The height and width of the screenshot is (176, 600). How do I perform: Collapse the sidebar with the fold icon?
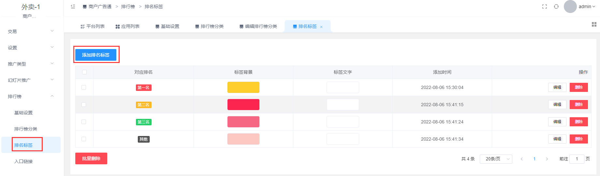[73, 6]
